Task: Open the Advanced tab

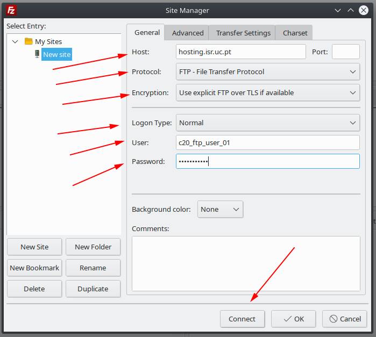Action: tap(188, 33)
